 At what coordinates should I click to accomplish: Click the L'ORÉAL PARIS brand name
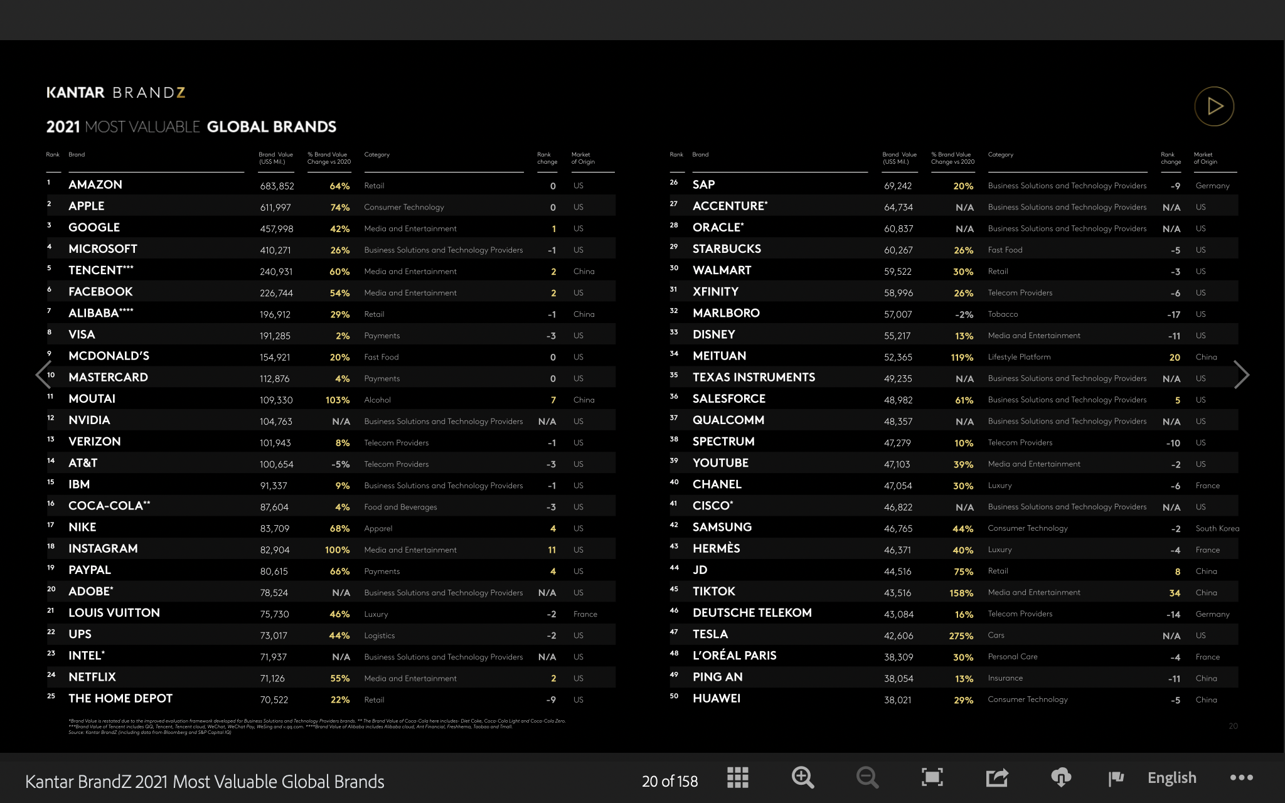pos(735,655)
